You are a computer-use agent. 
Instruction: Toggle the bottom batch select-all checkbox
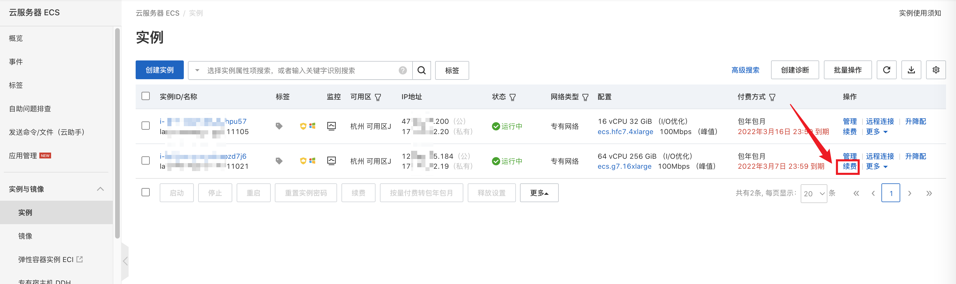[145, 192]
